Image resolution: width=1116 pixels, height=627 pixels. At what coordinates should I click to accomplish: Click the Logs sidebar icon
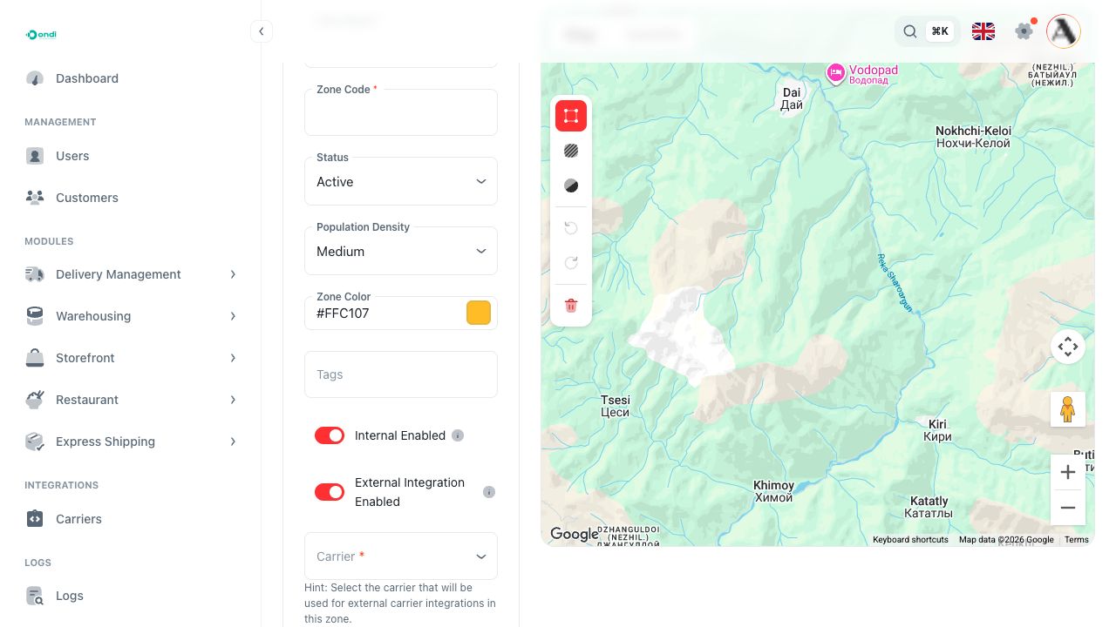[x=35, y=596]
